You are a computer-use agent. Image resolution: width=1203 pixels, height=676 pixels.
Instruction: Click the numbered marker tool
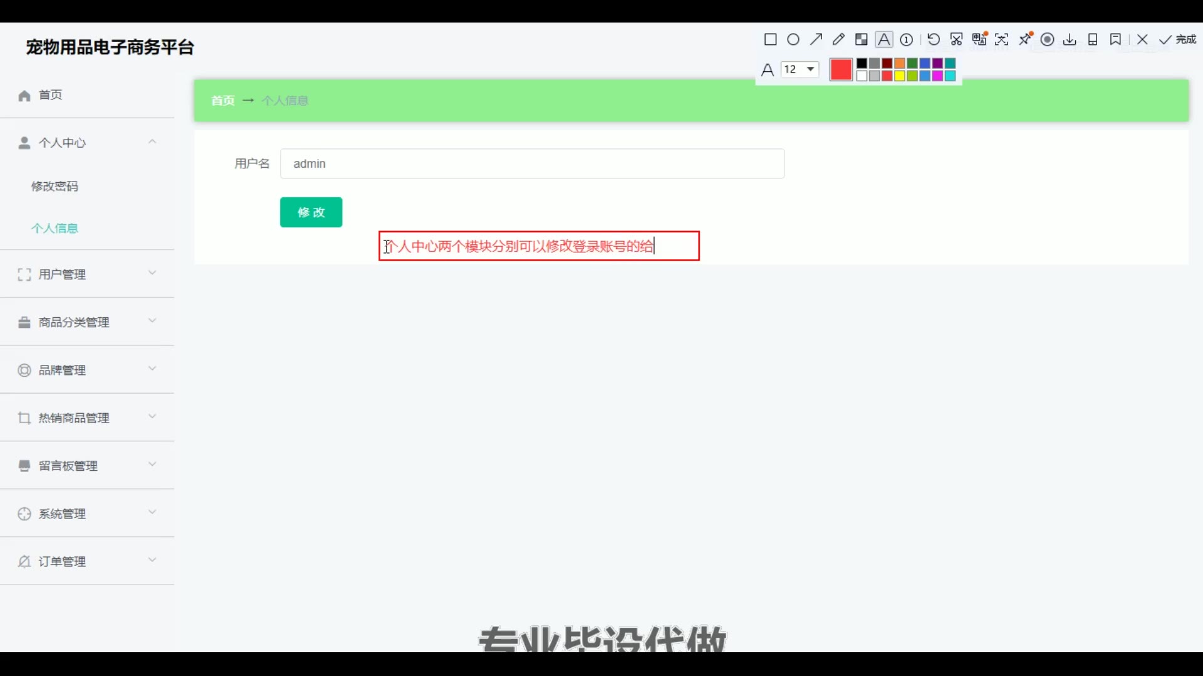(907, 40)
